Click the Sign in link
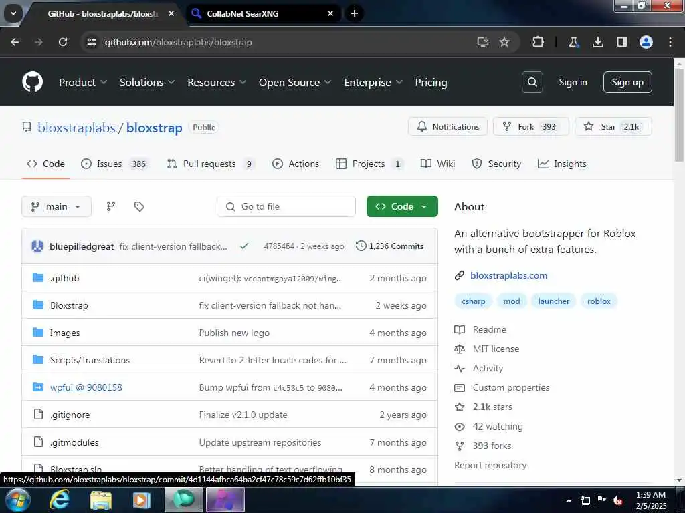Image resolution: width=685 pixels, height=513 pixels. (x=573, y=82)
